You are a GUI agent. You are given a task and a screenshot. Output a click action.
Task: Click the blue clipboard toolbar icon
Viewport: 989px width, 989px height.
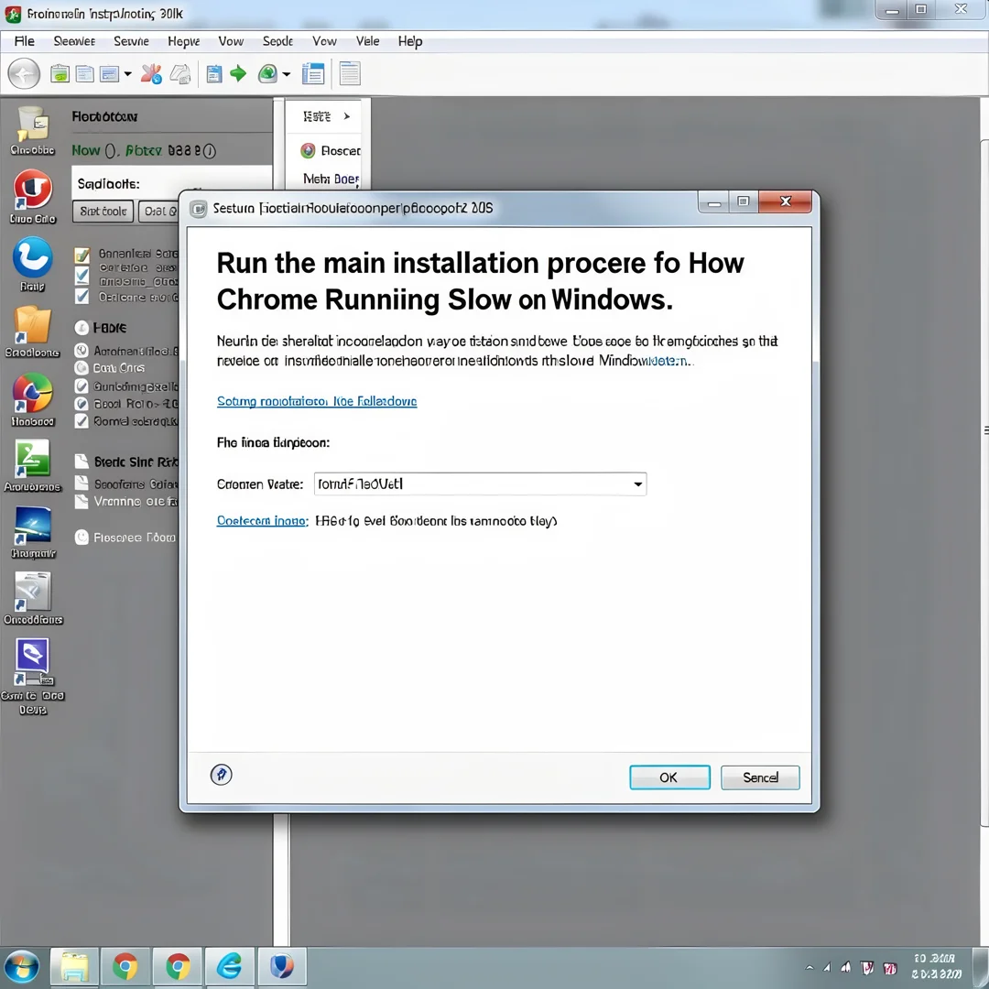(214, 74)
